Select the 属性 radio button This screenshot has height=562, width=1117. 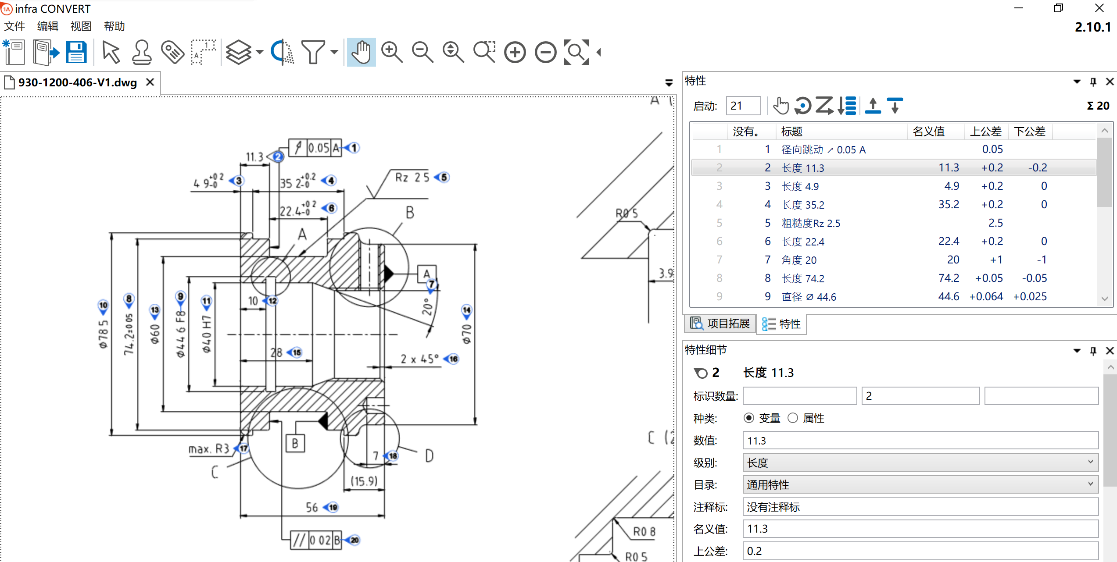tap(793, 418)
